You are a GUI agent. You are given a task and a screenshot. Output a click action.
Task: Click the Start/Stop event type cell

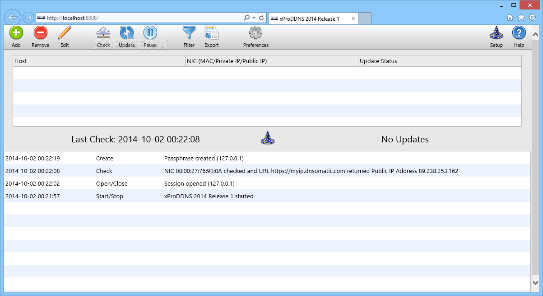(x=110, y=196)
